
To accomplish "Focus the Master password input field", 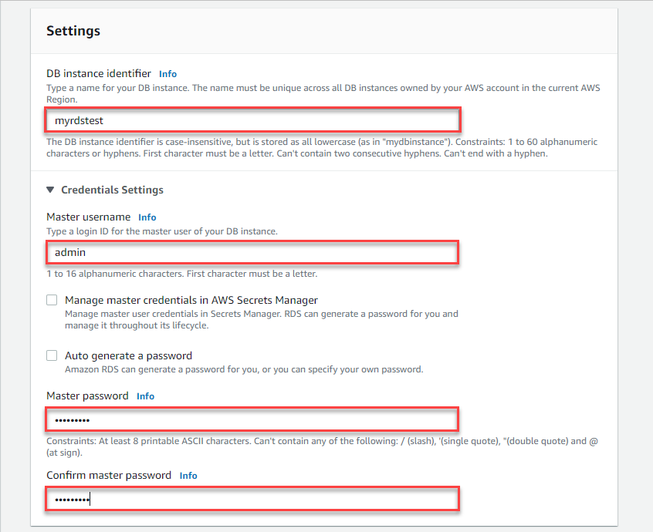I will [252, 419].
